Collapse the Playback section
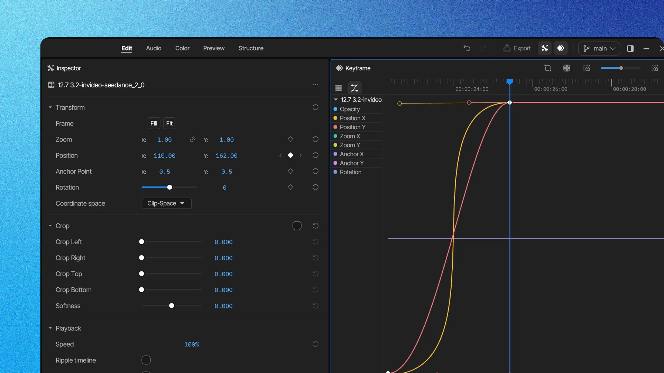This screenshot has height=373, width=664. click(50, 328)
